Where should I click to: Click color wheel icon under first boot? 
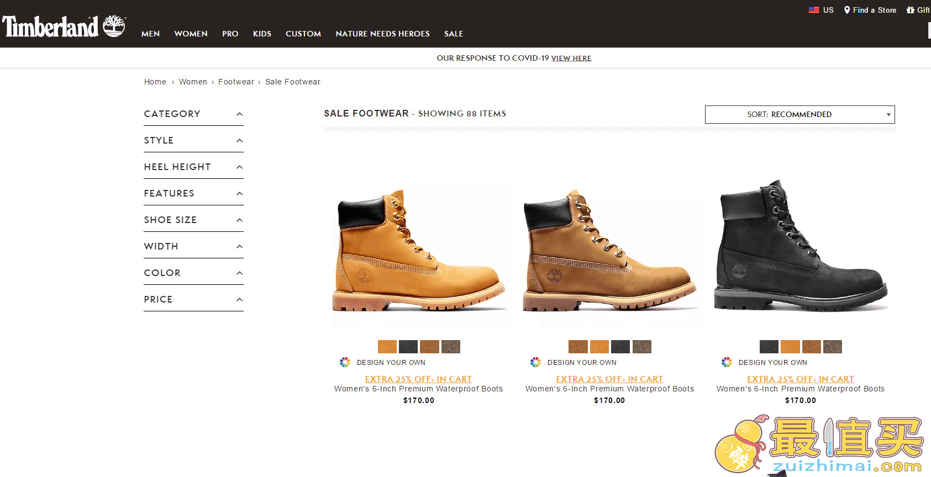coord(345,362)
